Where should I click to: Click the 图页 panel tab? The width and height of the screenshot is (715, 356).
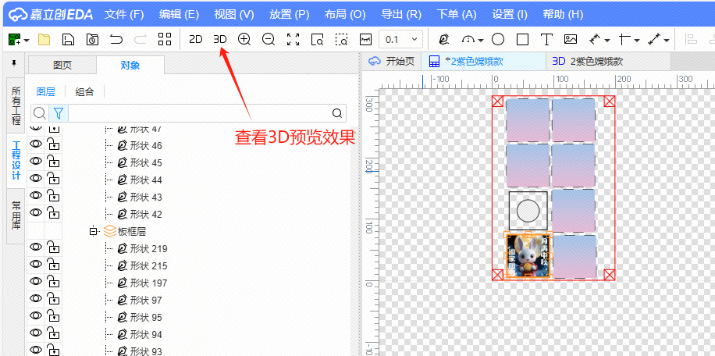(62, 65)
